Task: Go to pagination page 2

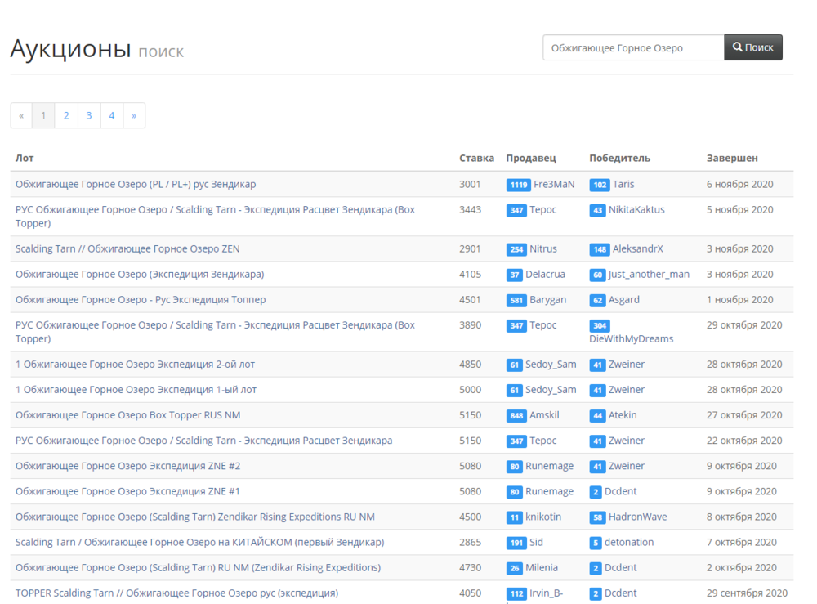Action: point(66,115)
